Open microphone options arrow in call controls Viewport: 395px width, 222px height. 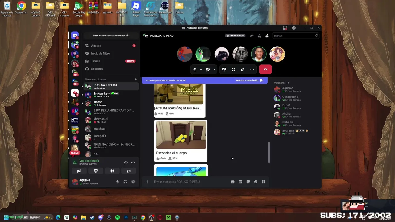pyautogui.click(x=201, y=69)
